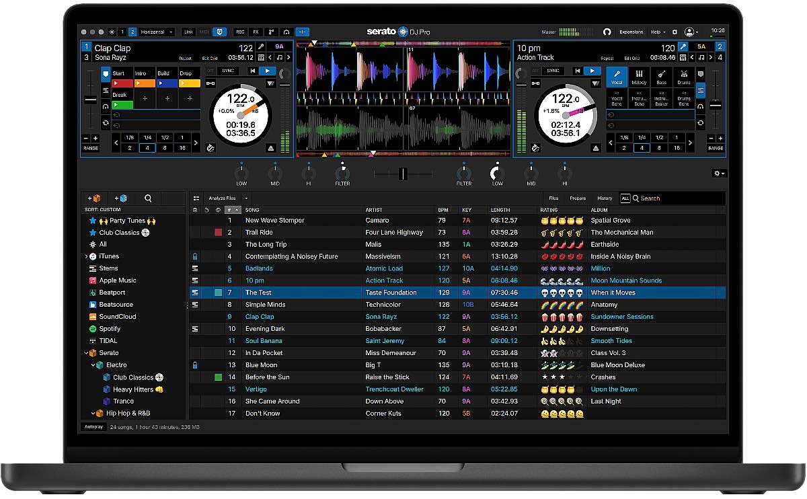Click the Analyze Files button
This screenshot has width=807, height=499.
point(222,198)
